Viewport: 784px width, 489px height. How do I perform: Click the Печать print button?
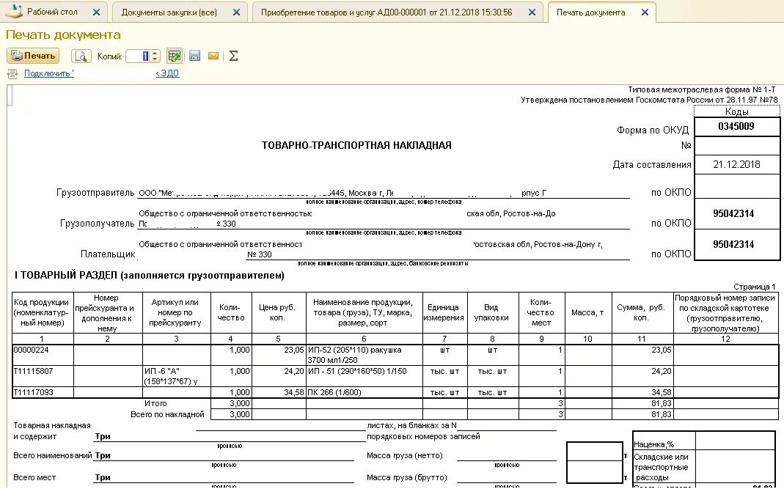point(33,56)
